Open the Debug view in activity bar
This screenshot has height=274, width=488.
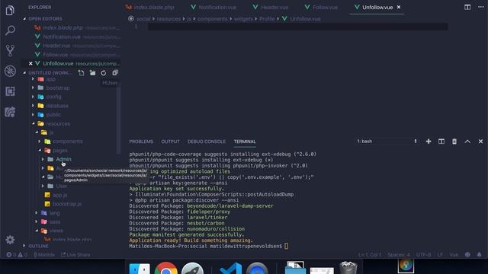10,71
